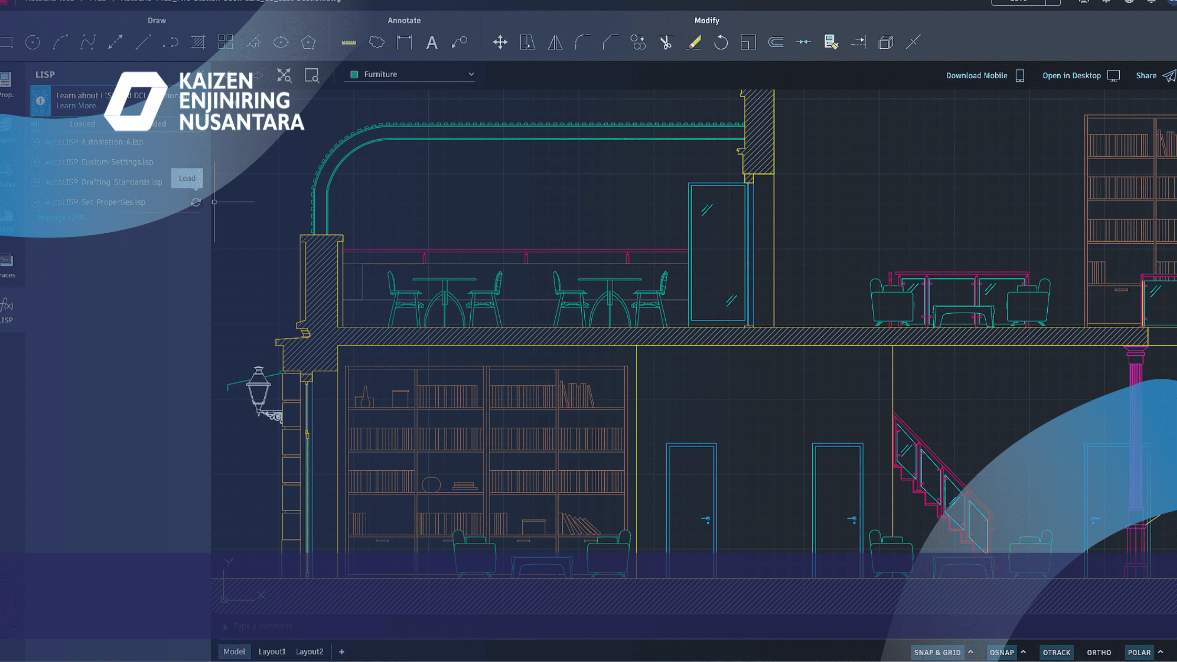Select the Measure ruler tool
Image resolution: width=1177 pixels, height=662 pixels.
coord(348,42)
